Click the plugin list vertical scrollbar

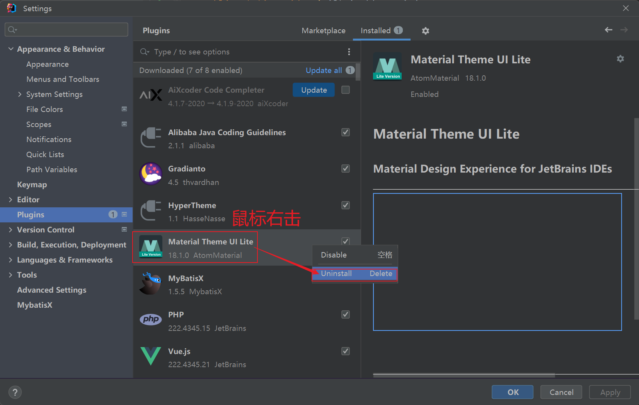358,71
